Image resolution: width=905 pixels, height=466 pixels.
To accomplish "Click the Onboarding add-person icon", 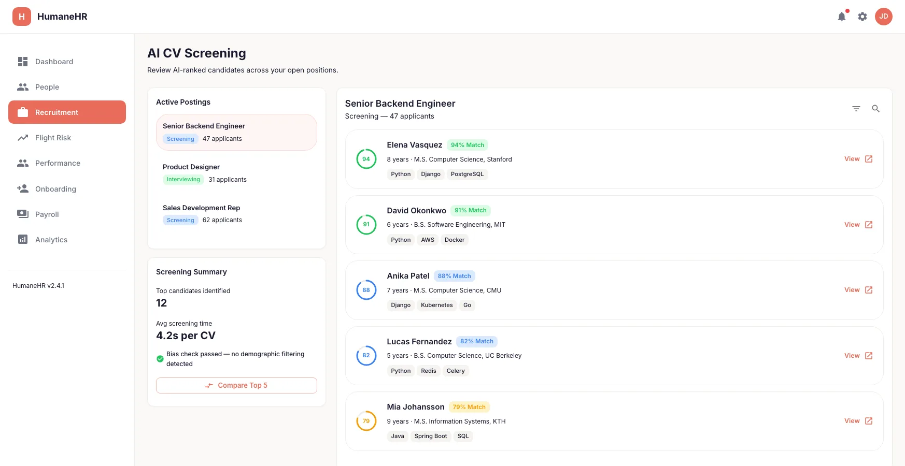I will (x=23, y=189).
